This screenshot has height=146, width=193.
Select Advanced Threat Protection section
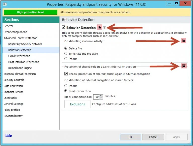(x=31, y=38)
